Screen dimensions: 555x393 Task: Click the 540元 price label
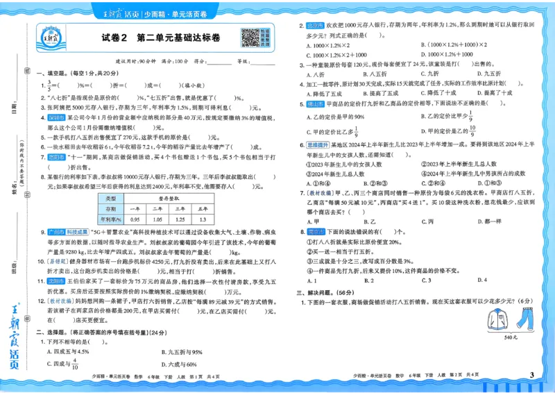click(x=511, y=337)
